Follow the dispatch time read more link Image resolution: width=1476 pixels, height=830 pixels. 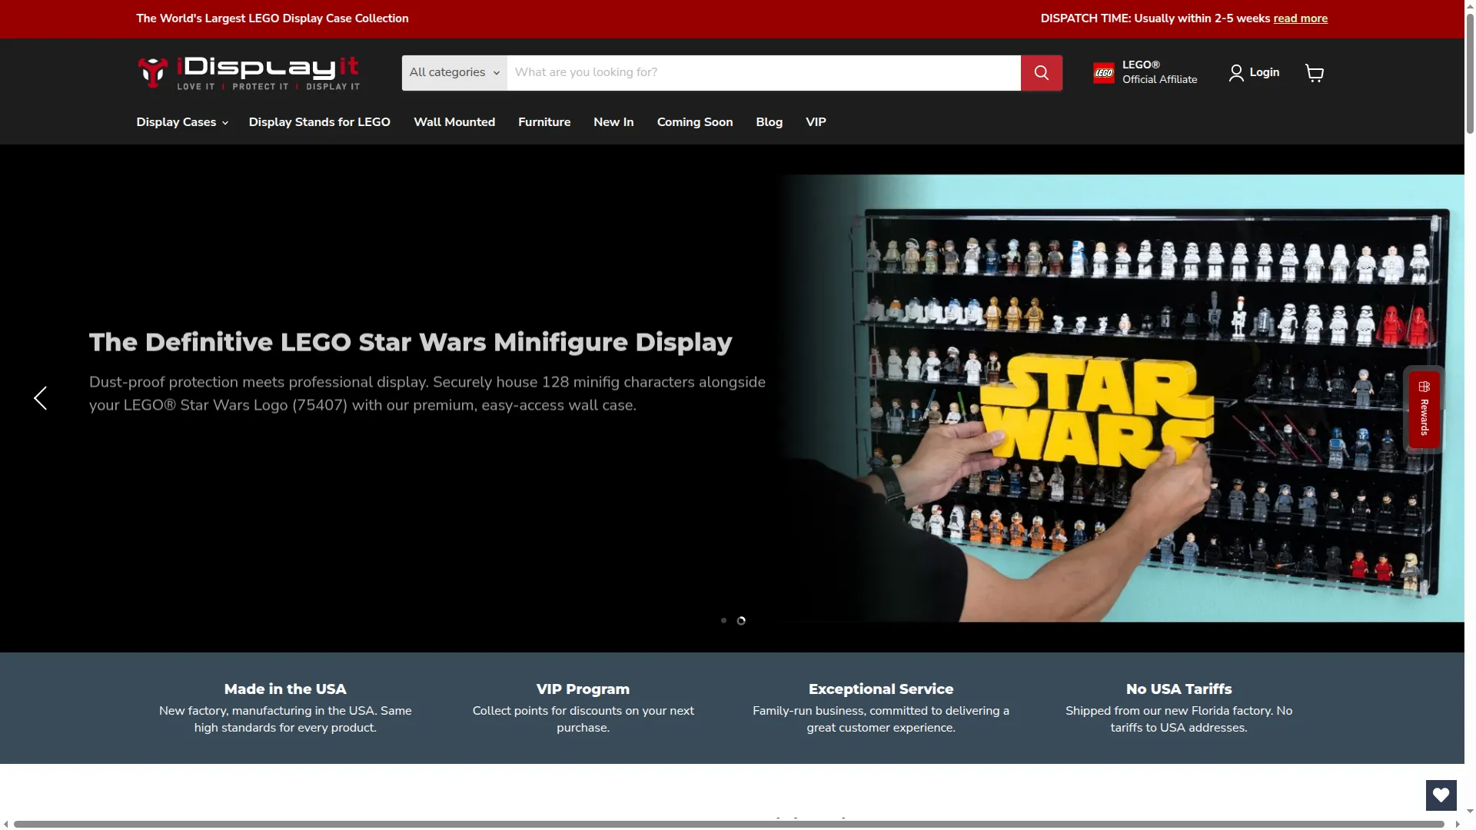[1301, 18]
